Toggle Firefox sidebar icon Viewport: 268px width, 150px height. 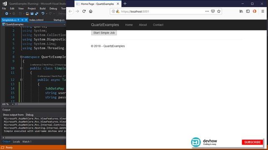[x=248, y=11]
